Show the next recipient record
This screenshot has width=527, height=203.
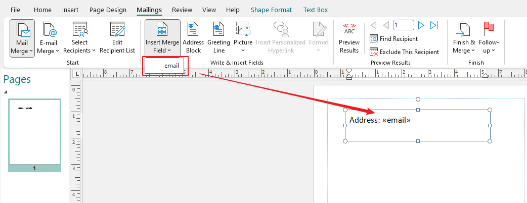(421, 25)
